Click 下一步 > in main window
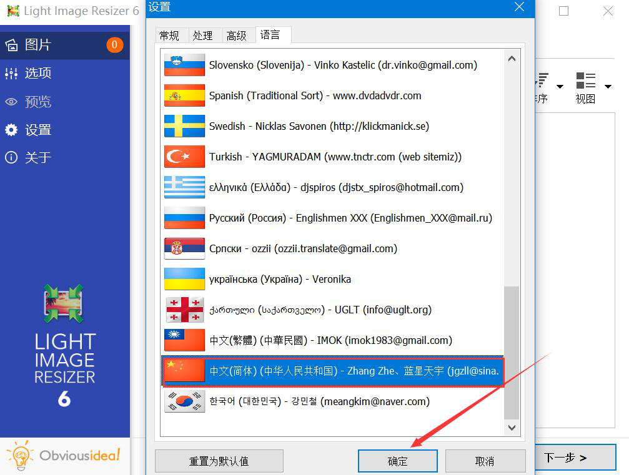 (x=575, y=458)
